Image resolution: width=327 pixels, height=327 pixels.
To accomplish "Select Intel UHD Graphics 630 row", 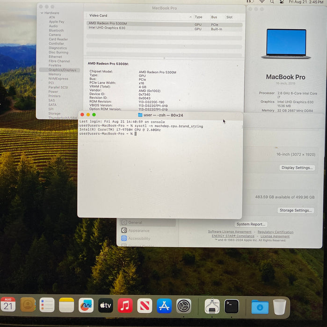I will coord(164,28).
